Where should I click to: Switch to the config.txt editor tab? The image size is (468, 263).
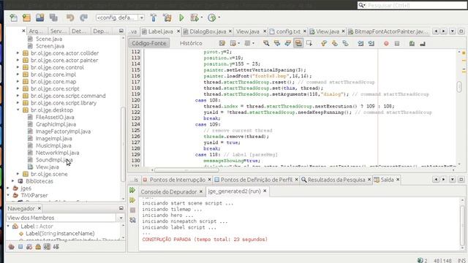coord(287,31)
